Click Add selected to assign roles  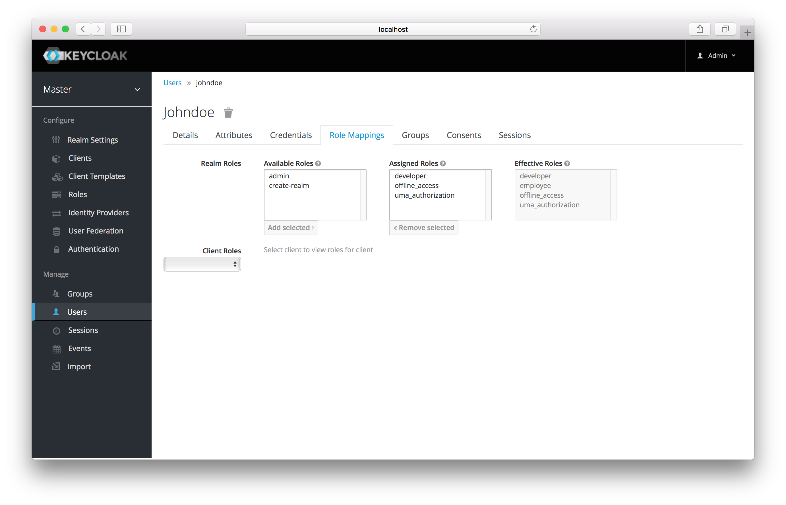tap(290, 228)
